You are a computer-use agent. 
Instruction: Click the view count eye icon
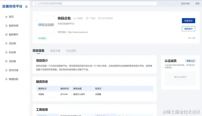[x=189, y=38]
